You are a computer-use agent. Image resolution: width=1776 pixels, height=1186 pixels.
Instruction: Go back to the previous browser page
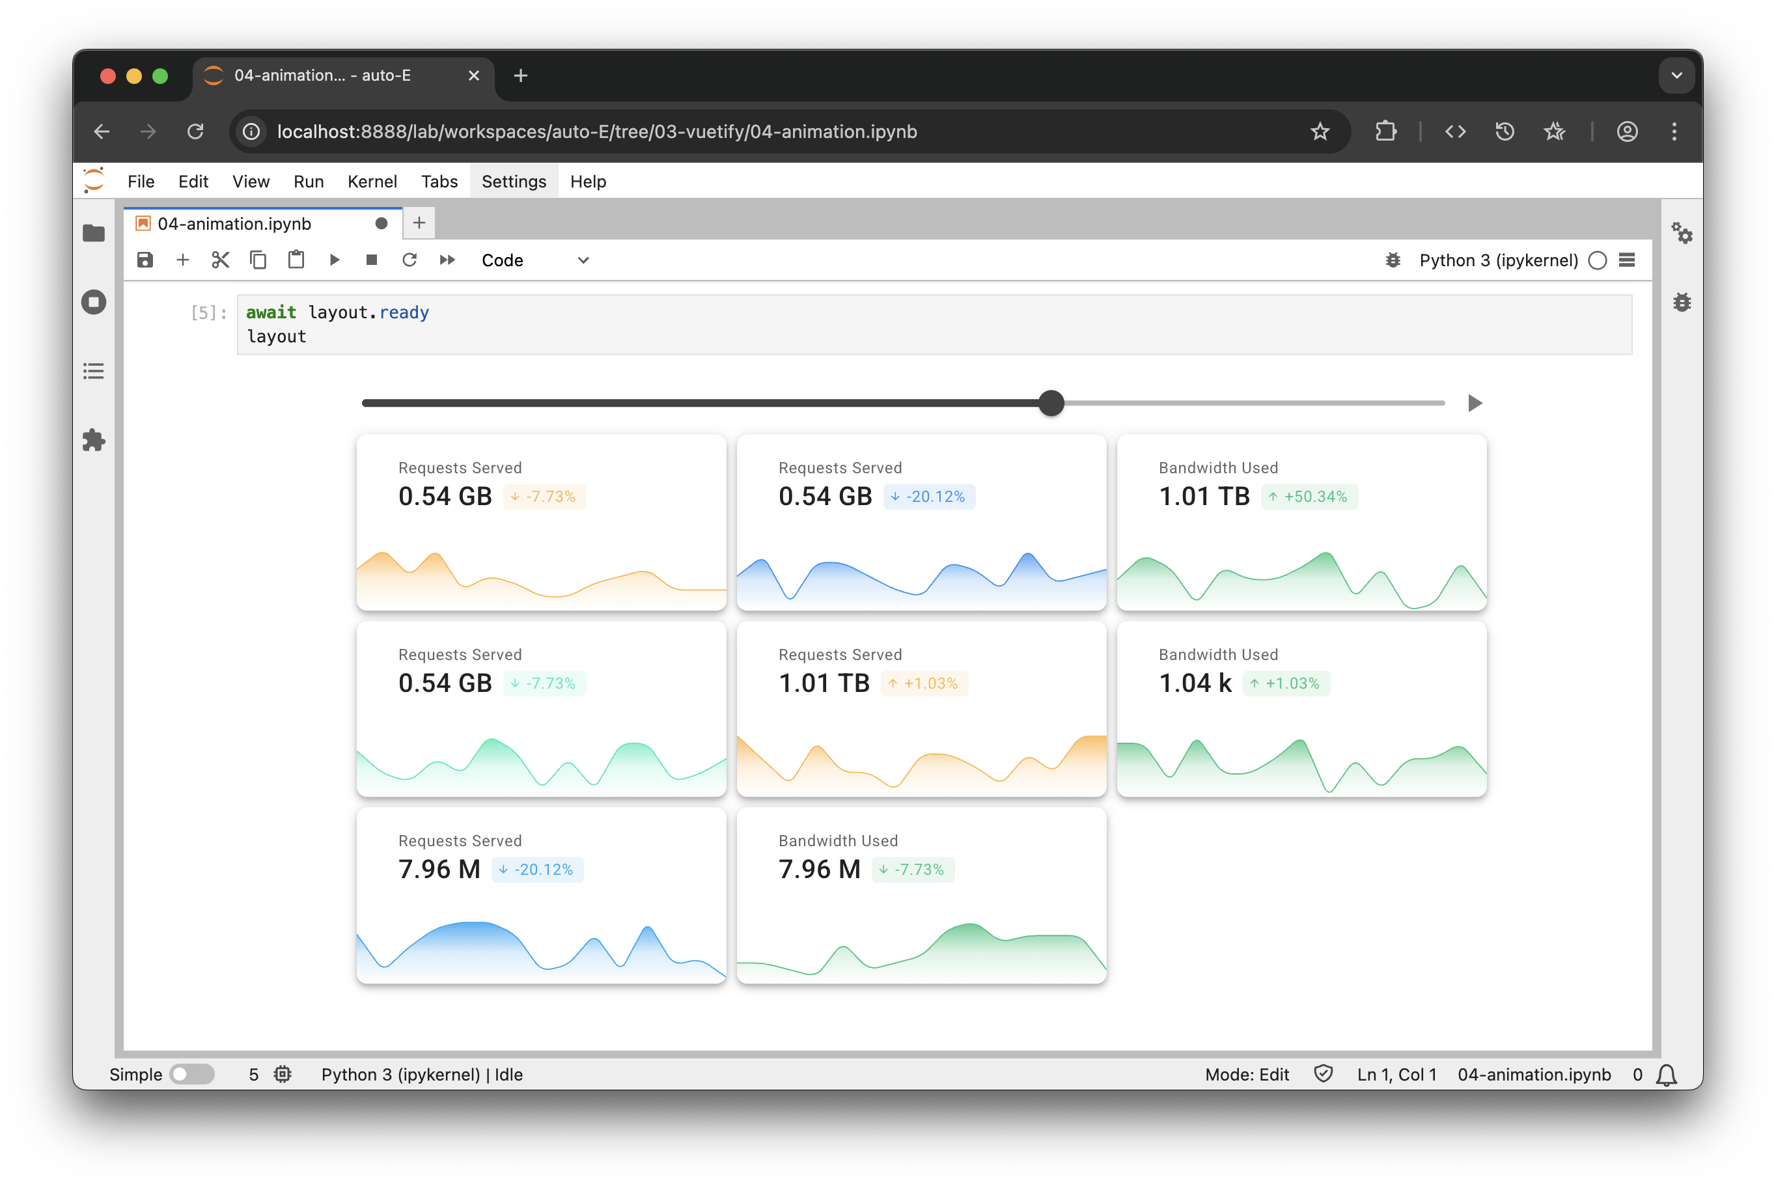(x=102, y=131)
